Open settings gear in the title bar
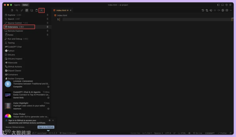 click(x=230, y=5)
